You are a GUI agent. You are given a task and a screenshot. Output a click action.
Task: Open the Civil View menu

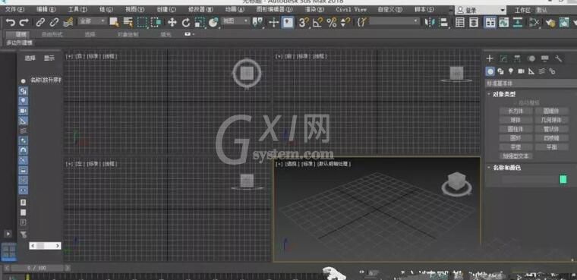point(351,10)
